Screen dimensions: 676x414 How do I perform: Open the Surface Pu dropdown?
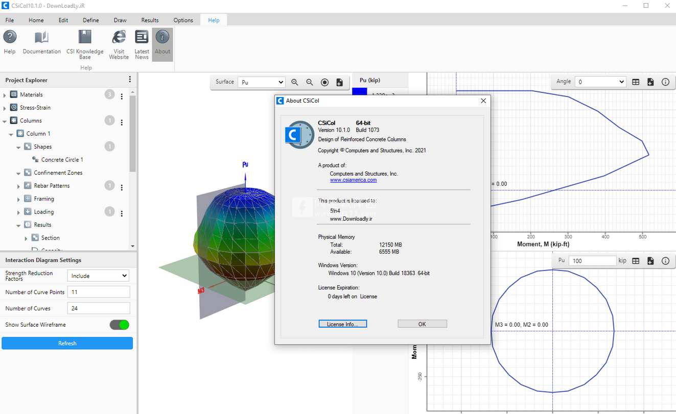point(262,82)
